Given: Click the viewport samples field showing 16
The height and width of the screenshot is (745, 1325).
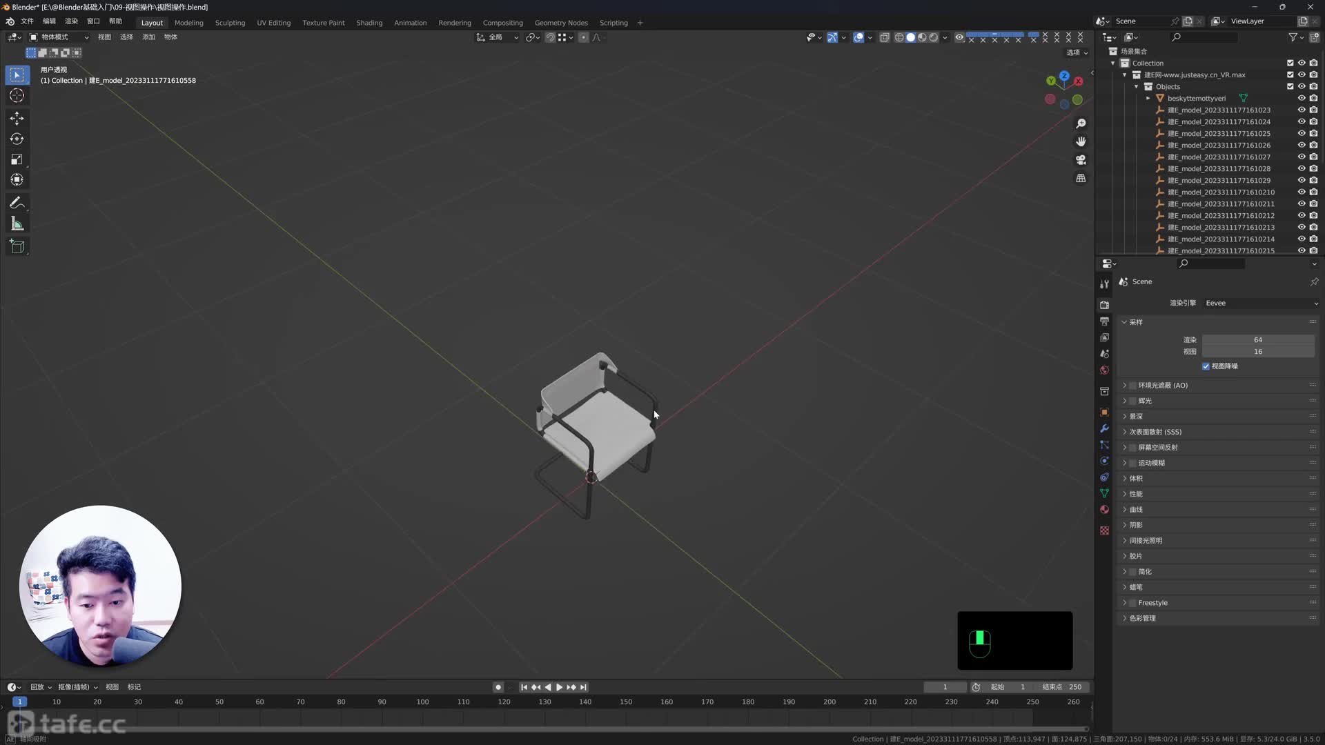Looking at the screenshot, I should tap(1257, 351).
